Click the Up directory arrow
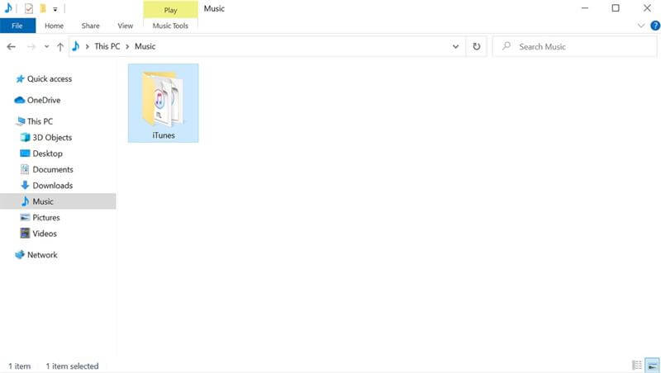 click(60, 47)
